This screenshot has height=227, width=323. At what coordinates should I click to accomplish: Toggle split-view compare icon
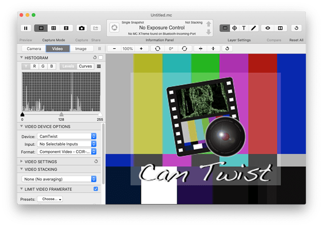[280, 28]
